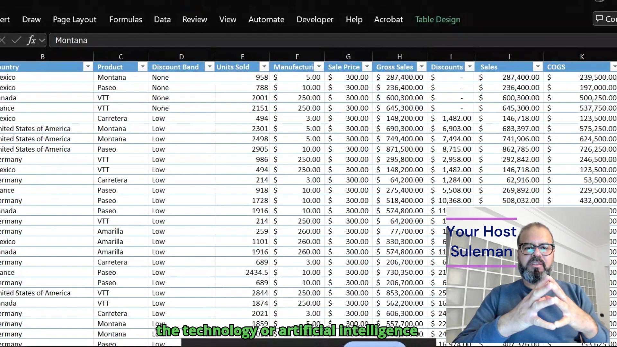Open the Draw ribbon tab

pos(31,20)
